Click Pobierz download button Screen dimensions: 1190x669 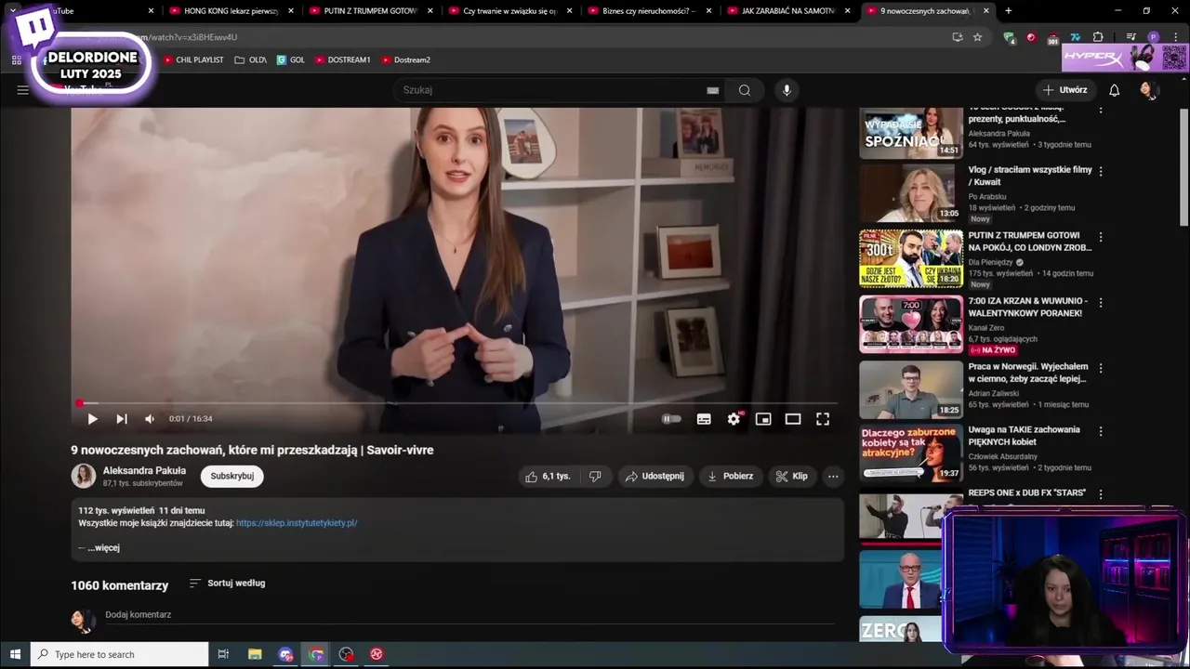[x=731, y=476]
